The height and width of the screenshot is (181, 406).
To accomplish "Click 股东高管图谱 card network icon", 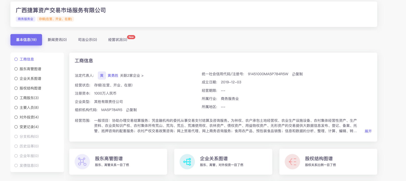I will click(x=82, y=162).
